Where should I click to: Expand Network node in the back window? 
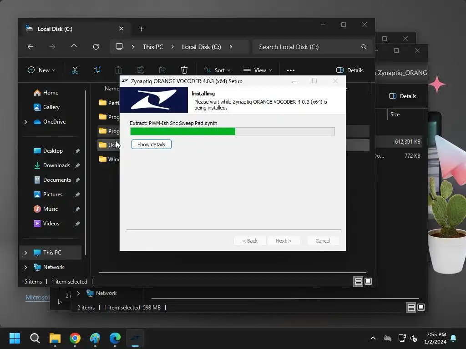[x=78, y=293]
